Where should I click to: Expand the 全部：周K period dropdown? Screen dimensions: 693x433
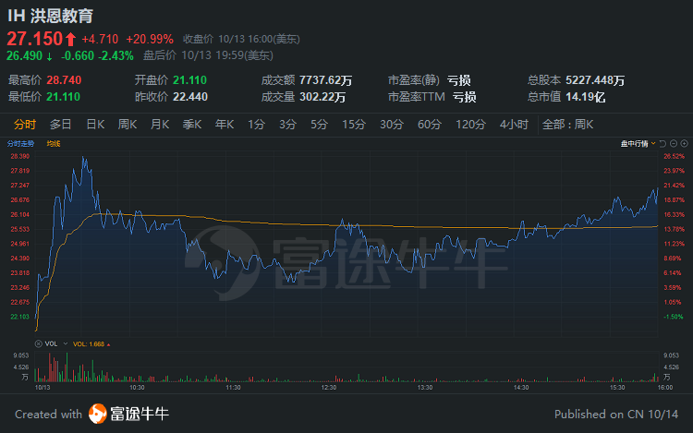tap(566, 124)
